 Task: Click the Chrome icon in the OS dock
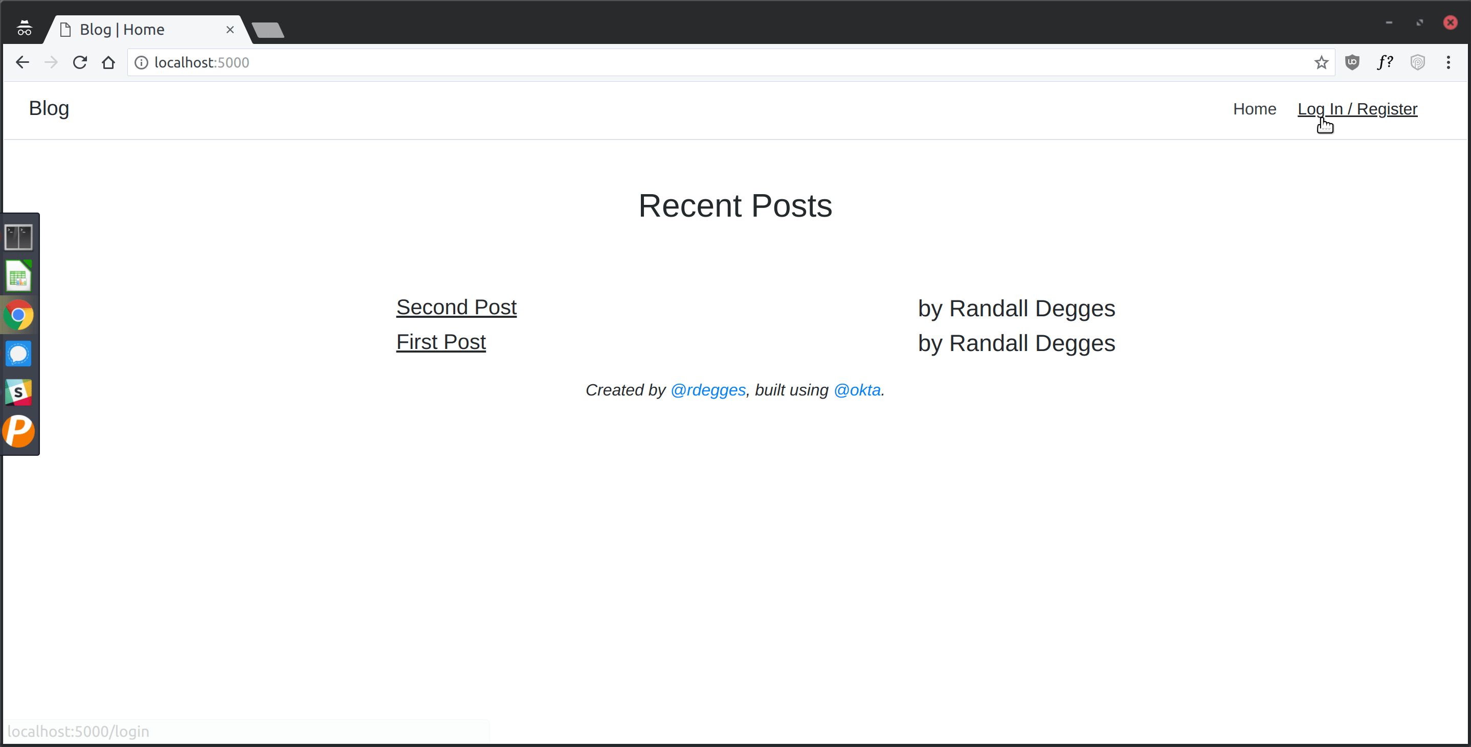[x=19, y=315]
